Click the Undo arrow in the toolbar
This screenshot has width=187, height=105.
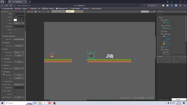coord(39,12)
